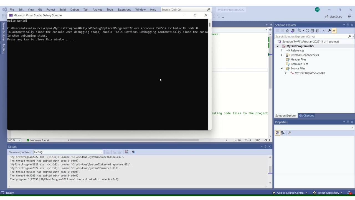The width and height of the screenshot is (355, 200).
Task: Click the Output panel vertical scrollbar
Action: click(270, 170)
